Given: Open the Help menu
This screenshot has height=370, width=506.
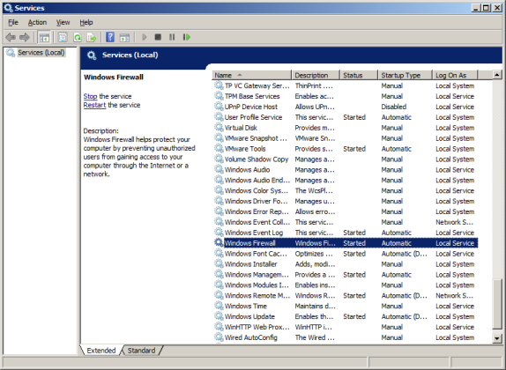Looking at the screenshot, I should pos(86,22).
